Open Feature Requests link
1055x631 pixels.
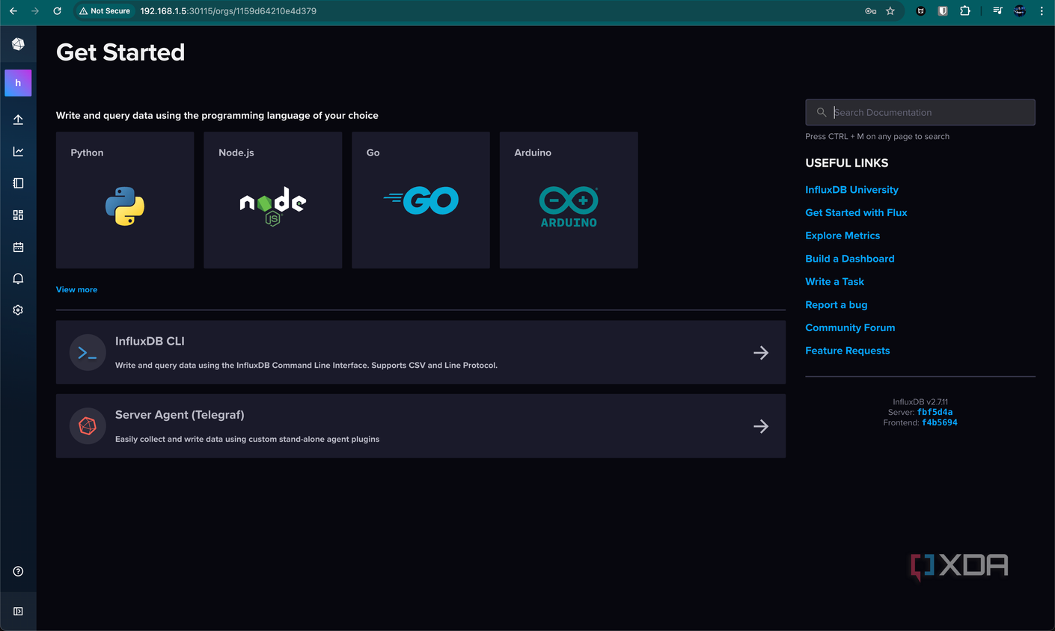[848, 351]
